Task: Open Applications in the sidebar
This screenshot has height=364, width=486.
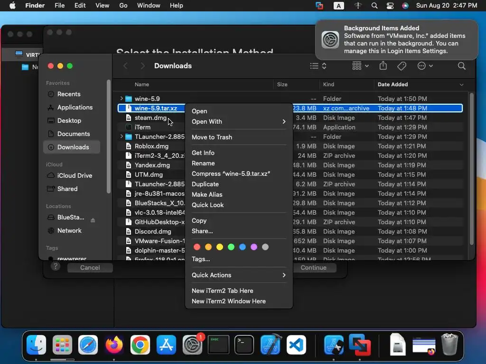Action: pos(72,108)
